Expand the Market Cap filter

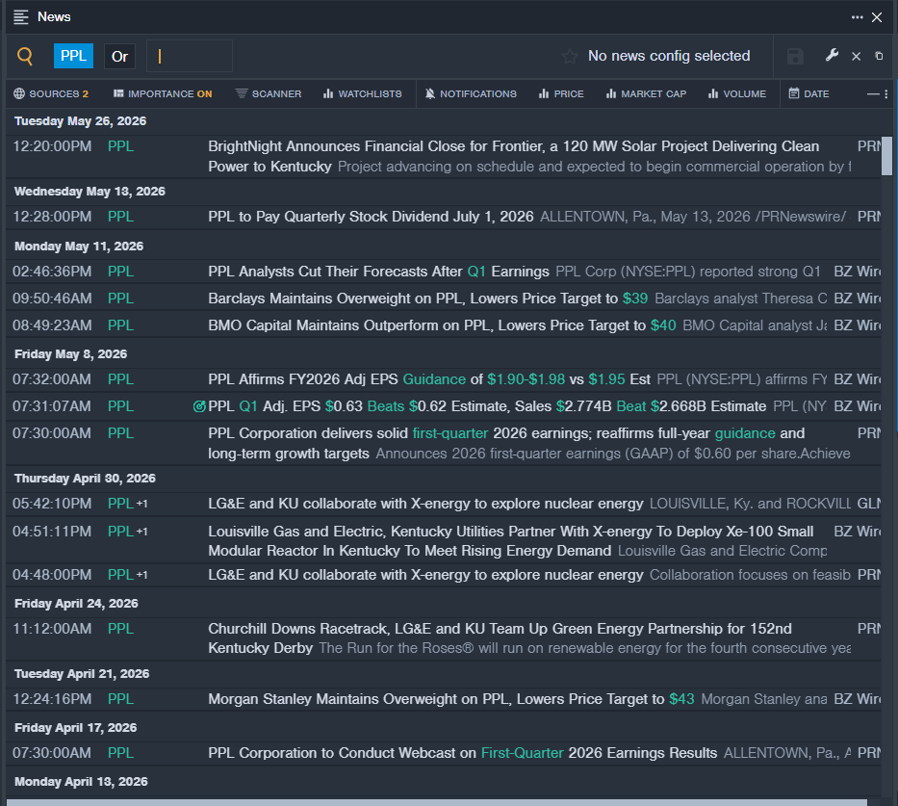[646, 94]
